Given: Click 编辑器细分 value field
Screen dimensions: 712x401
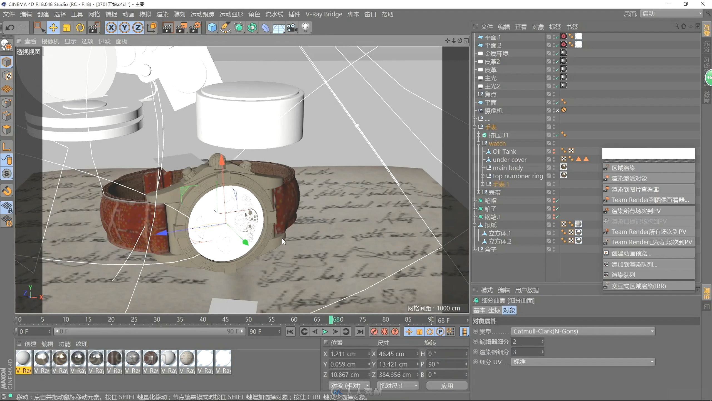Looking at the screenshot, I should (528, 341).
